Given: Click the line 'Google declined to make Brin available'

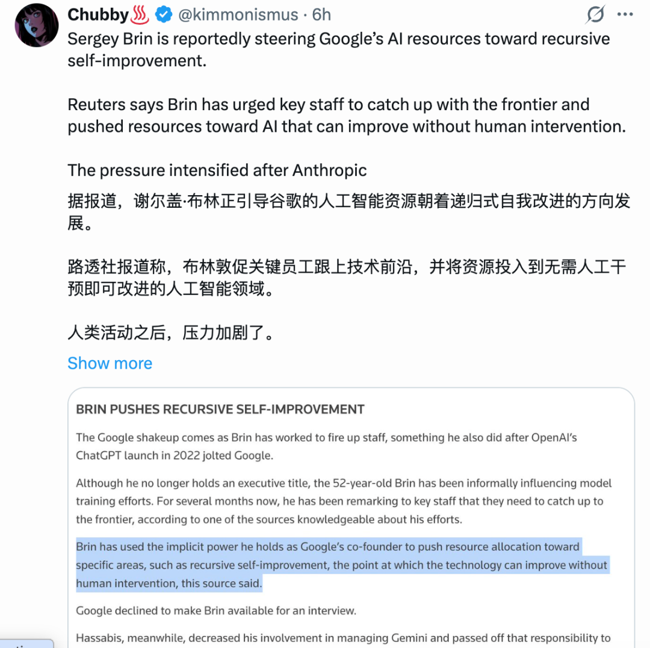Looking at the screenshot, I should tap(216, 611).
